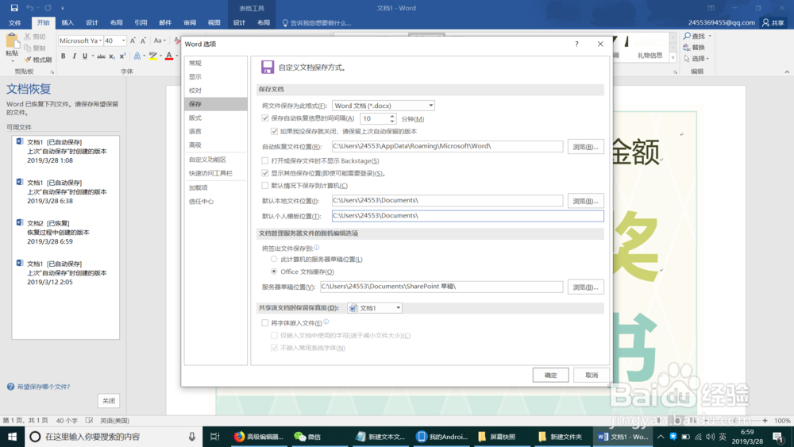
Task: Apply superscript formatting
Action: tap(122, 56)
